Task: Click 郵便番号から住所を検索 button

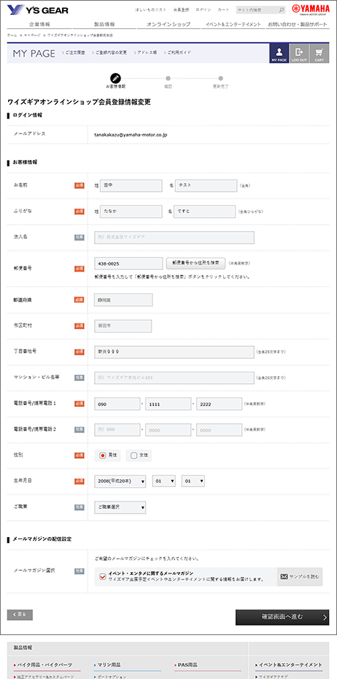Action: [195, 263]
